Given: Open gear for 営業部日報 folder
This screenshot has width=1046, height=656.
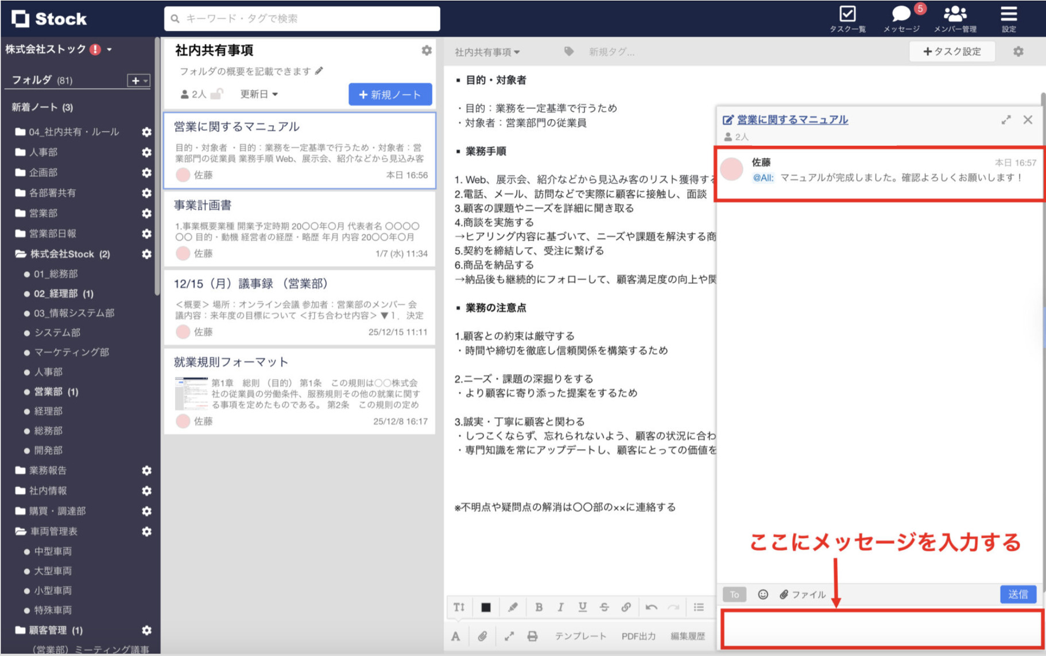Looking at the screenshot, I should coord(146,233).
